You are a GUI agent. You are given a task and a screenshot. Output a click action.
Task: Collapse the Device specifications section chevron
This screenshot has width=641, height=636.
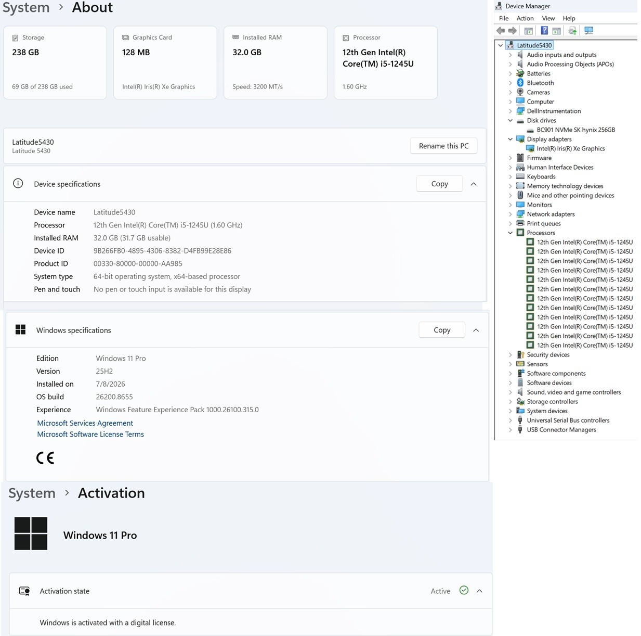pos(474,184)
